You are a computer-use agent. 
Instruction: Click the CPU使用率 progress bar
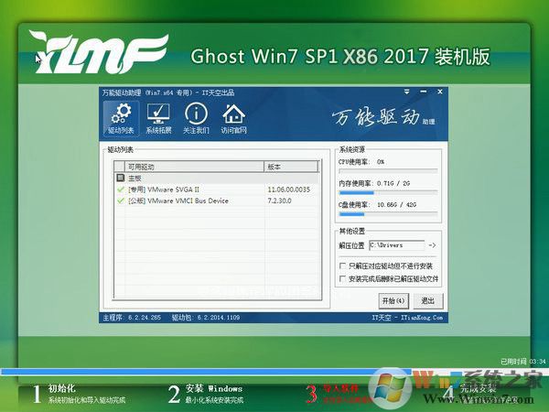(388, 171)
